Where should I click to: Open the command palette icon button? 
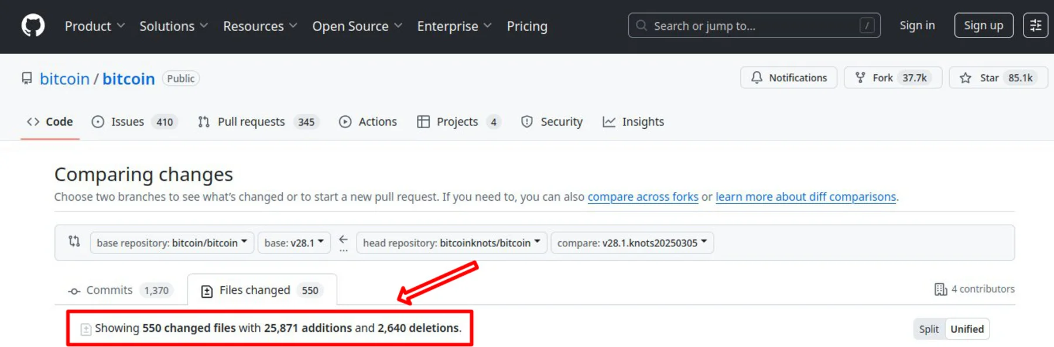[x=1035, y=26]
